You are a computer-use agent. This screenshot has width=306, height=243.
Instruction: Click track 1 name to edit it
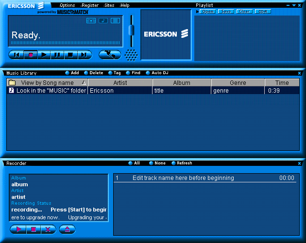pyautogui.click(x=183, y=178)
